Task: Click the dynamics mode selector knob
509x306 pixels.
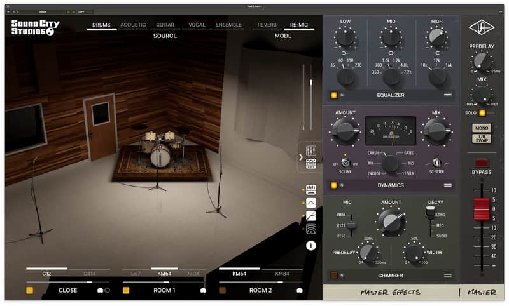Action: tap(390, 163)
